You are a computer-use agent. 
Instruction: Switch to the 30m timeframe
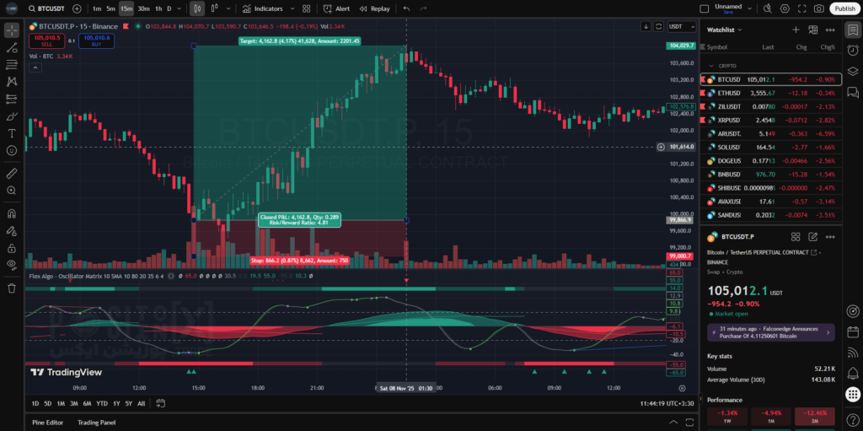click(x=143, y=8)
